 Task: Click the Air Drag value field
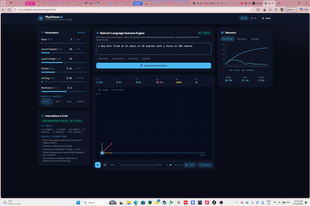tap(70, 78)
